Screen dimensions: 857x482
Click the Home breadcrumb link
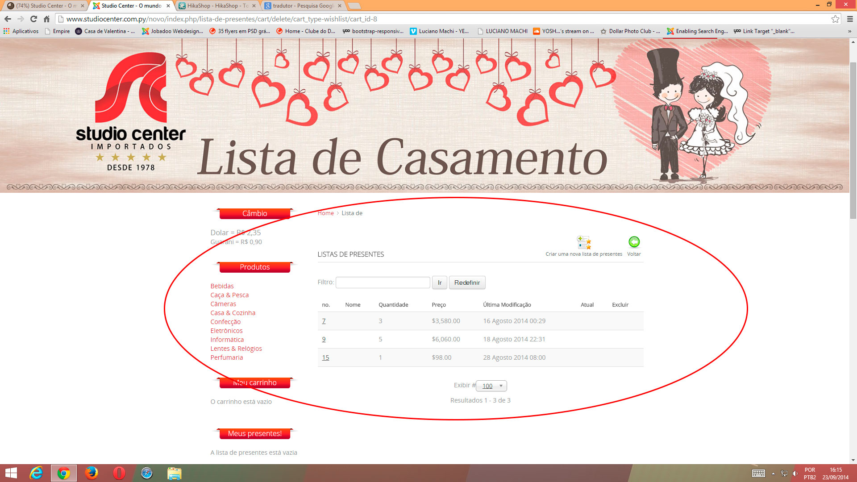click(325, 213)
